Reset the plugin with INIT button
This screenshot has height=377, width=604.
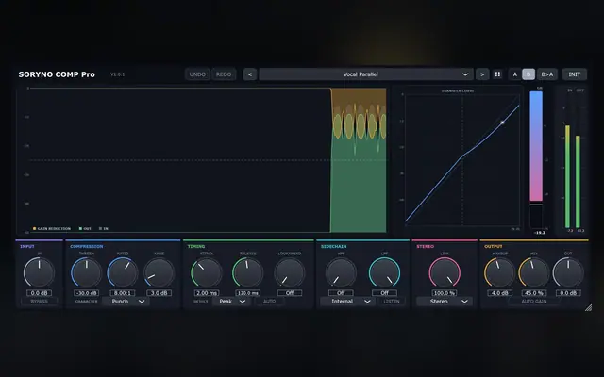point(575,74)
